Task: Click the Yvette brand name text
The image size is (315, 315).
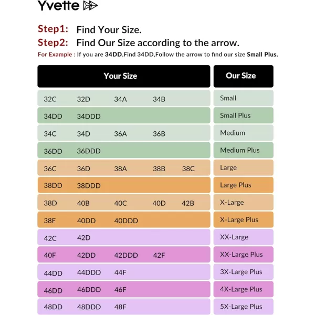Action: click(x=58, y=6)
